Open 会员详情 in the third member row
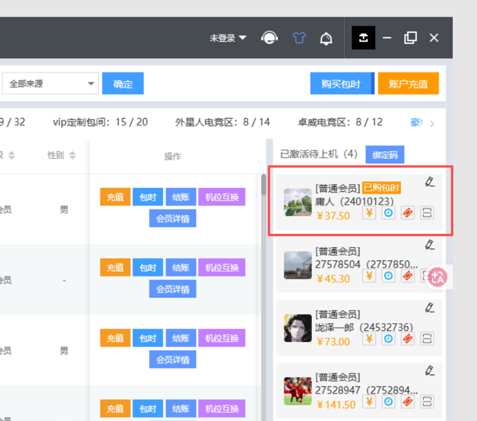 173,359
